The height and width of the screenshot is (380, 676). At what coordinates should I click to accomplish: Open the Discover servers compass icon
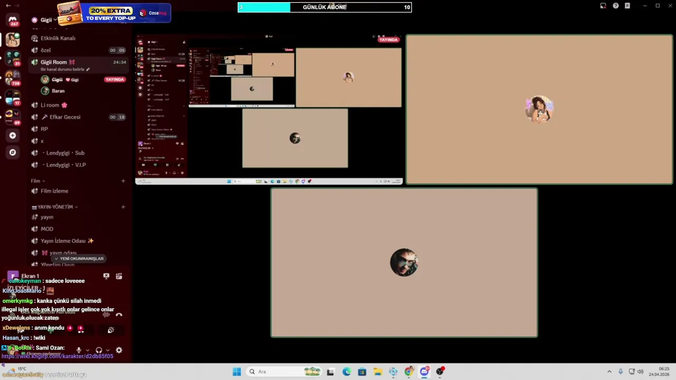point(13,153)
